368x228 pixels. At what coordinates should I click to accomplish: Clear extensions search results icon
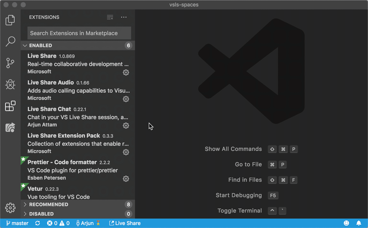pyautogui.click(x=110, y=17)
